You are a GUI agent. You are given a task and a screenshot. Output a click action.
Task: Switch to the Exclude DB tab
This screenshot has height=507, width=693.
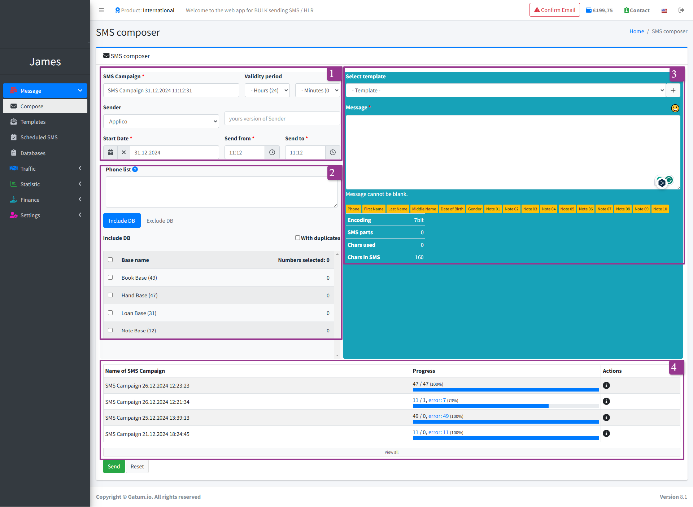[x=160, y=221]
